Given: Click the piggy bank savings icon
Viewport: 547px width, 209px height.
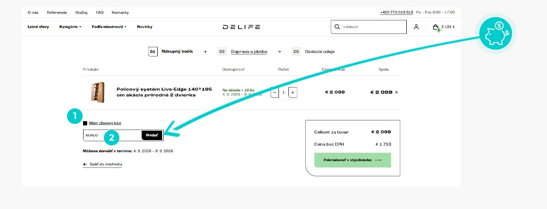Looking at the screenshot, I should point(495,34).
